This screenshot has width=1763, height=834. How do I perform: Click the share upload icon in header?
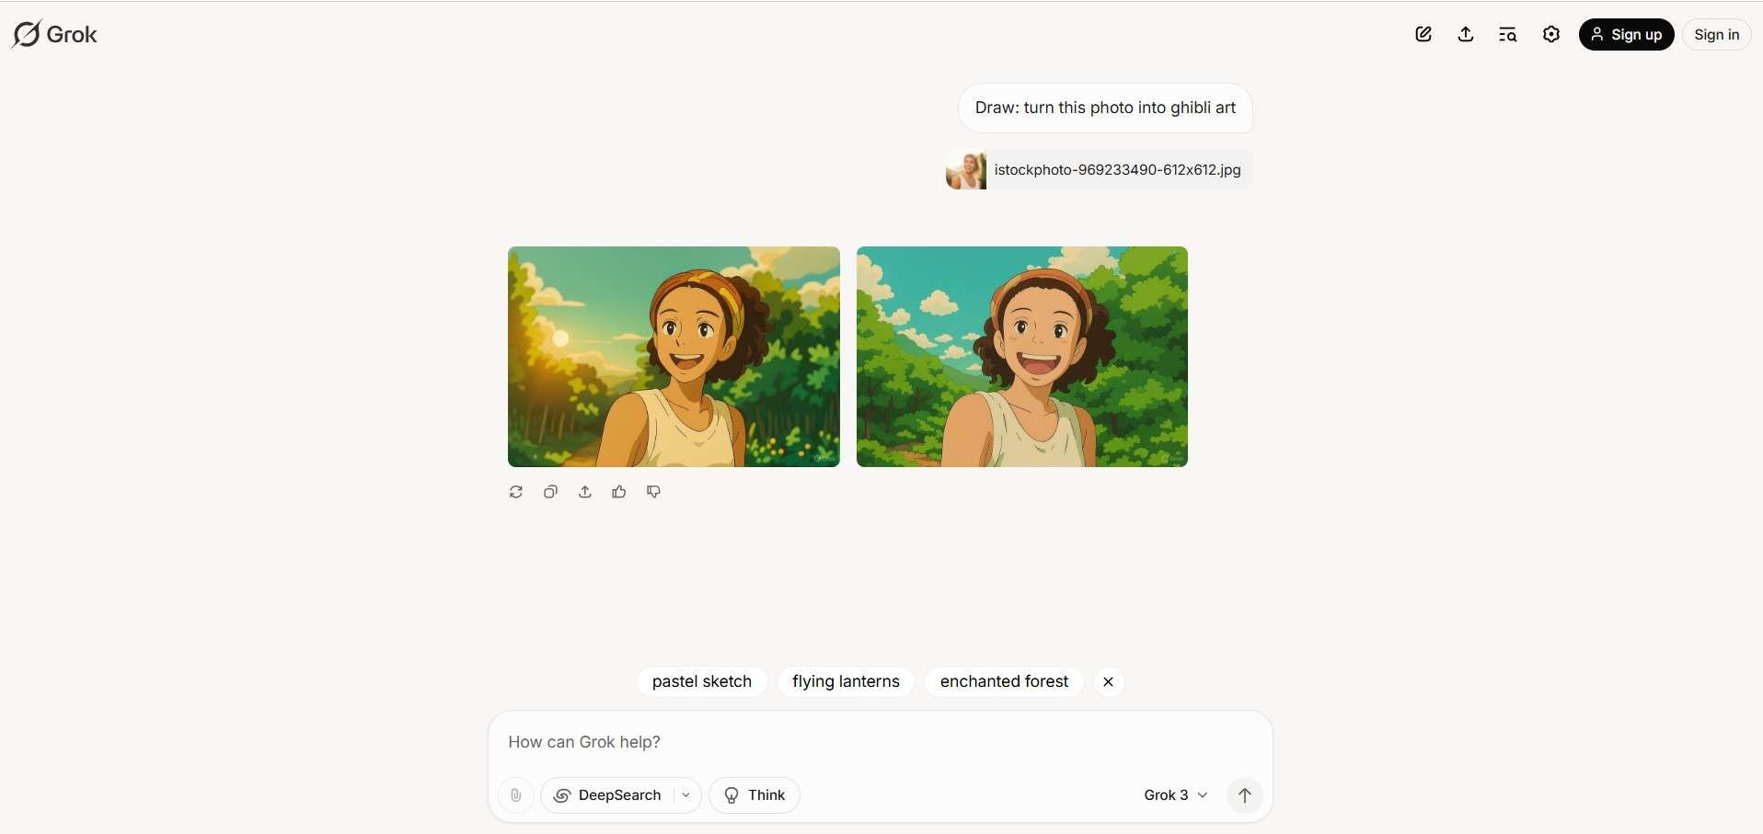click(x=1466, y=34)
